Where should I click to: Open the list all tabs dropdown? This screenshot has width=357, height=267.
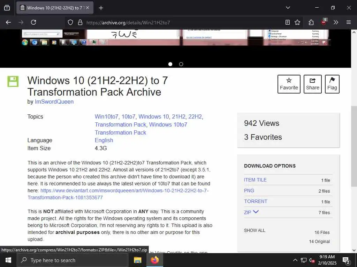(x=288, y=8)
